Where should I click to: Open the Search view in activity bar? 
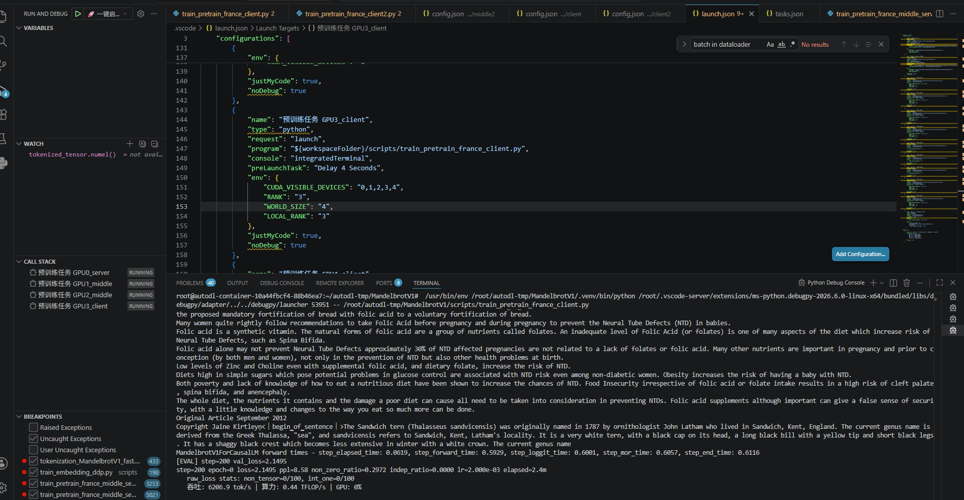pos(3,41)
